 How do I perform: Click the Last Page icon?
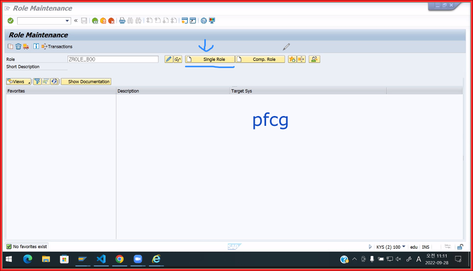click(174, 20)
